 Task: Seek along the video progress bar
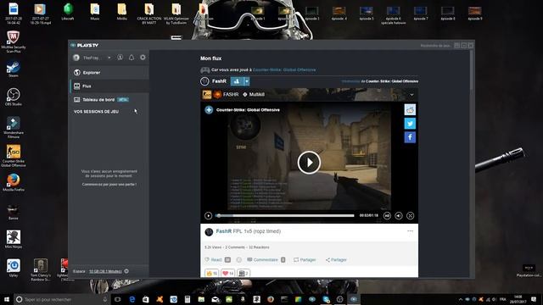point(285,216)
